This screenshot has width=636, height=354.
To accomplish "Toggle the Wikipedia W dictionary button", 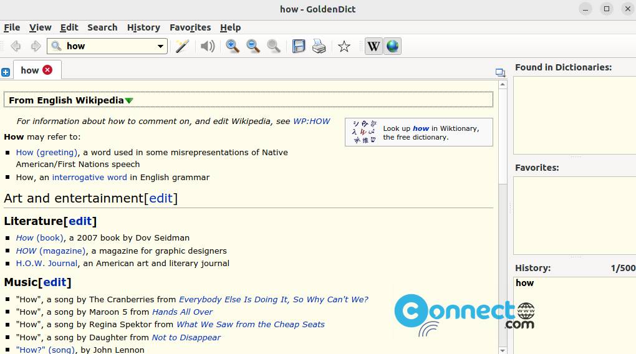I will click(373, 46).
